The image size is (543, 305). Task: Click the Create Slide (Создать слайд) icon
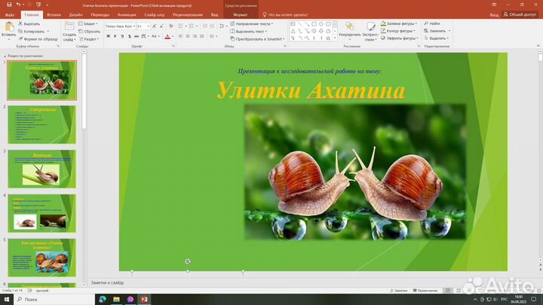pyautogui.click(x=69, y=27)
